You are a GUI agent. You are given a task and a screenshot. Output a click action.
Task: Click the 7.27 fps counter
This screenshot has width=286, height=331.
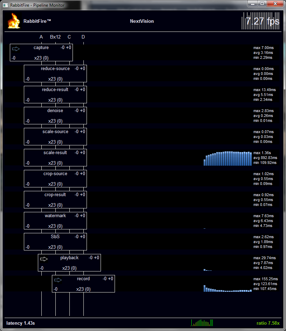pyautogui.click(x=262, y=21)
